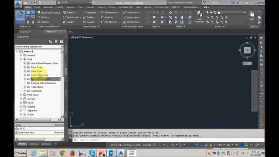Click the Toolspace help question mark icon

click(x=61, y=41)
